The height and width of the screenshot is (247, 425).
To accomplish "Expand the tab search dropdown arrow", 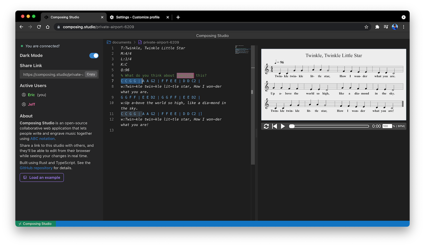I will (x=403, y=17).
